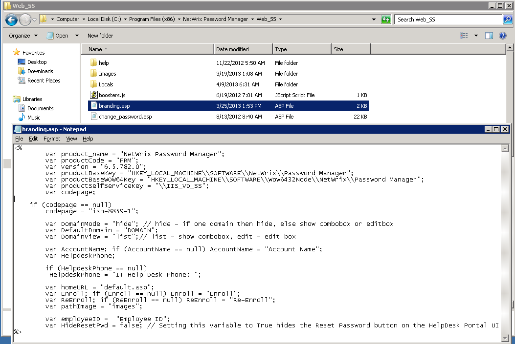Open the dropdown arrow next to Open
The width and height of the screenshot is (515, 344).
coord(77,36)
